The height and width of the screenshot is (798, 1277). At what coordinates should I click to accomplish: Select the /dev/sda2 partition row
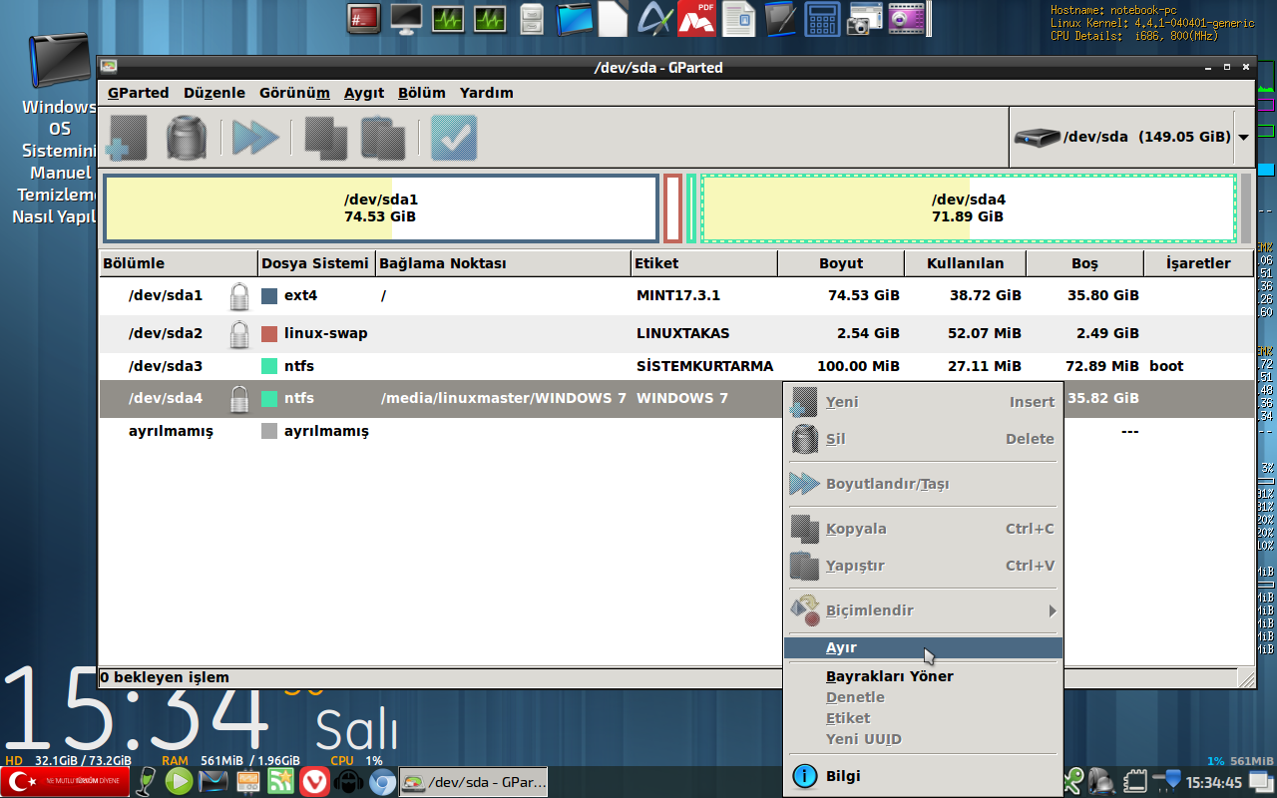tap(676, 334)
